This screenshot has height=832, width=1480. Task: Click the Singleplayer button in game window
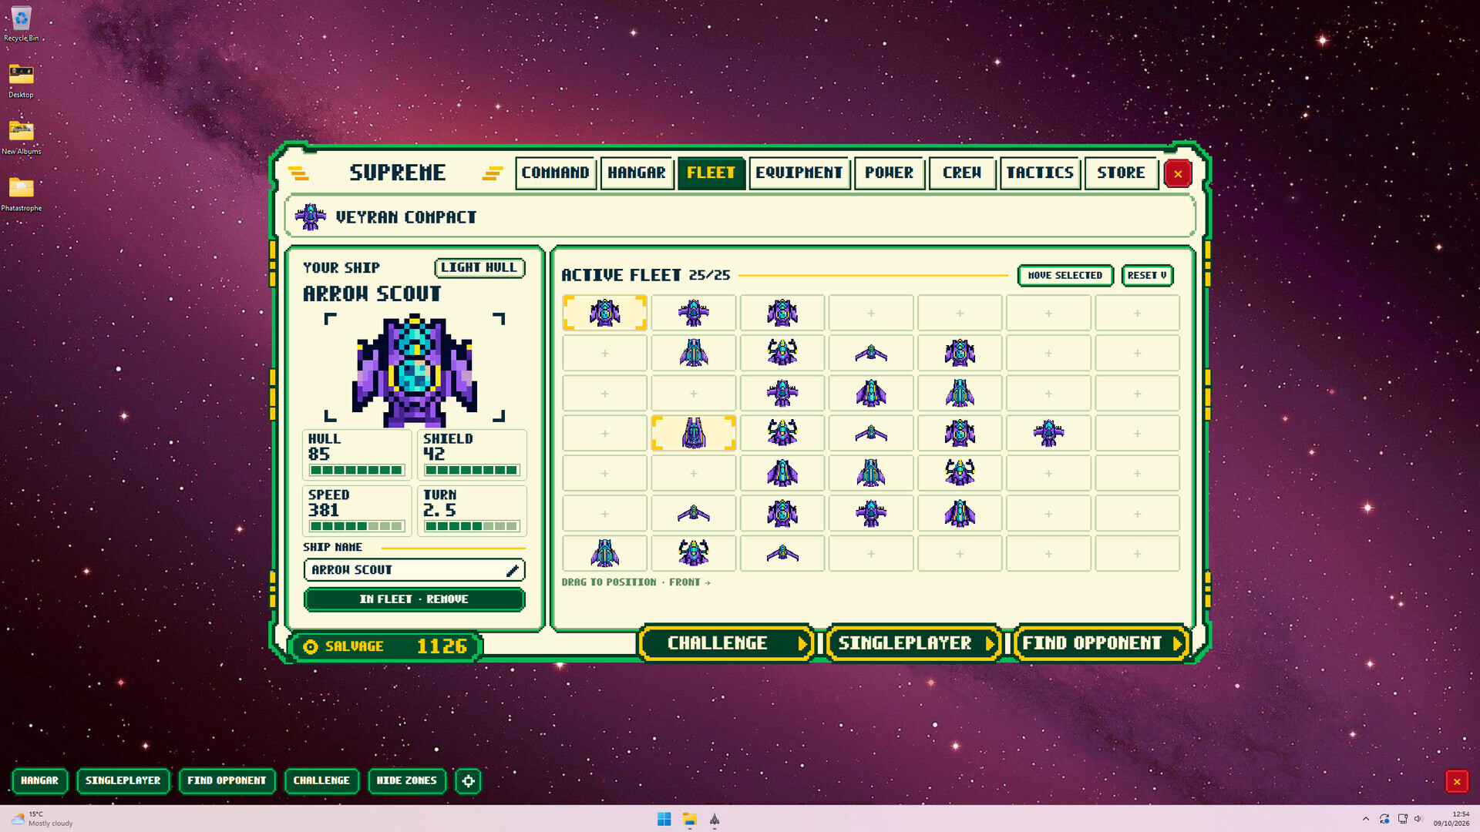tap(913, 643)
